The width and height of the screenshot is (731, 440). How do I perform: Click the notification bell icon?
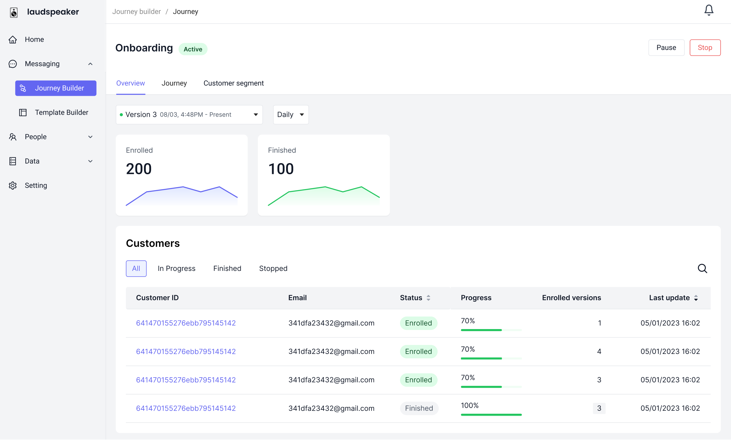click(708, 11)
